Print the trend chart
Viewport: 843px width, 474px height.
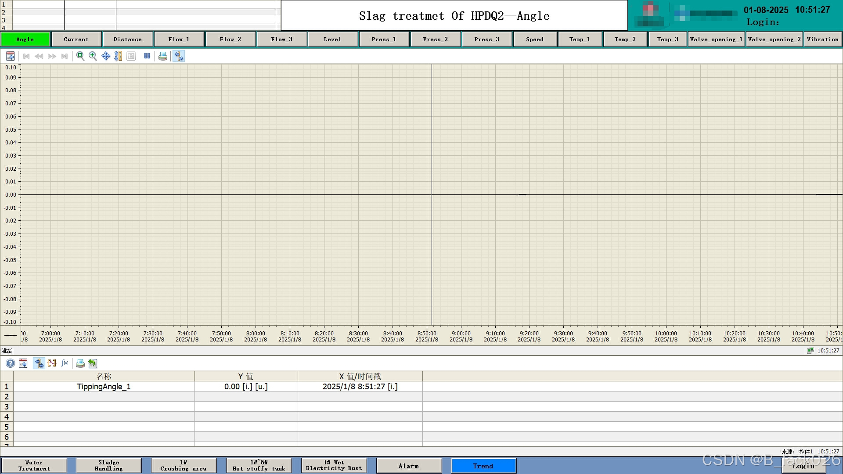(163, 56)
